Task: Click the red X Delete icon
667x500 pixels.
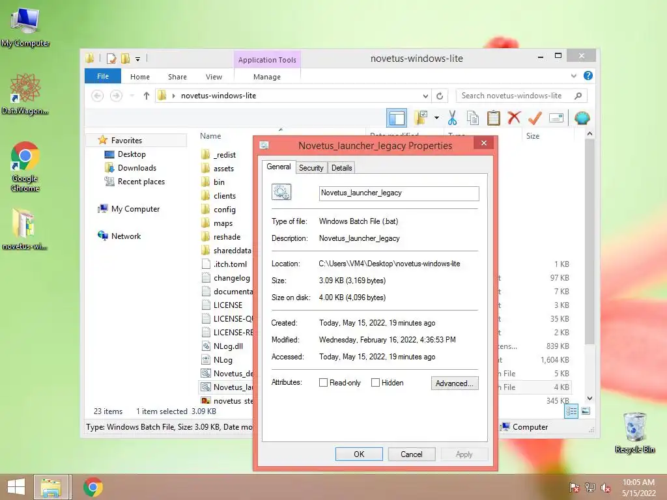Action: click(514, 118)
